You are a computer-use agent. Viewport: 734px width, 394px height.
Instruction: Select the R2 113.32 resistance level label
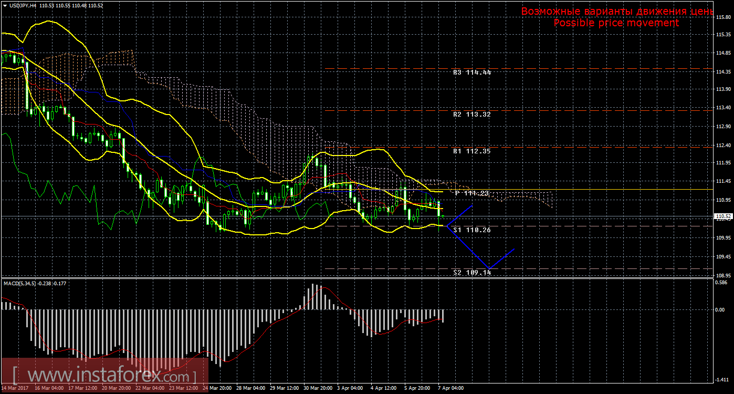471,114
